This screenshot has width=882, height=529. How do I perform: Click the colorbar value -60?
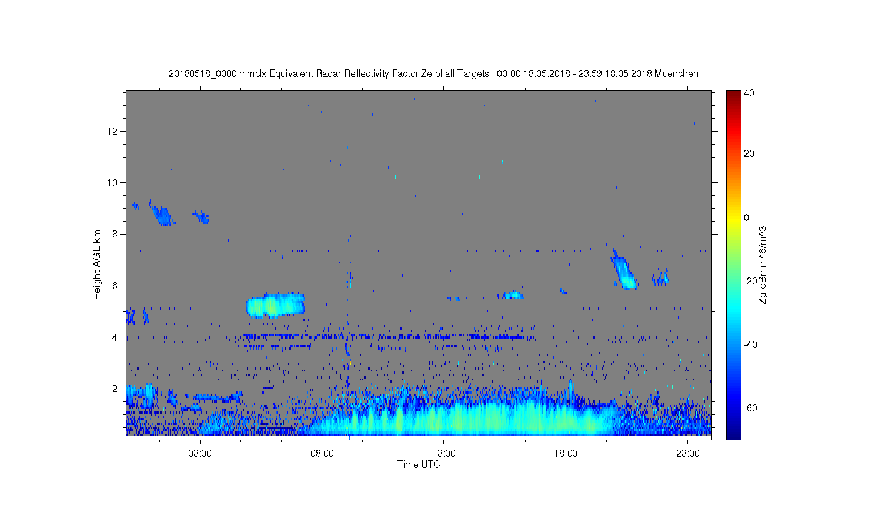tap(750, 408)
